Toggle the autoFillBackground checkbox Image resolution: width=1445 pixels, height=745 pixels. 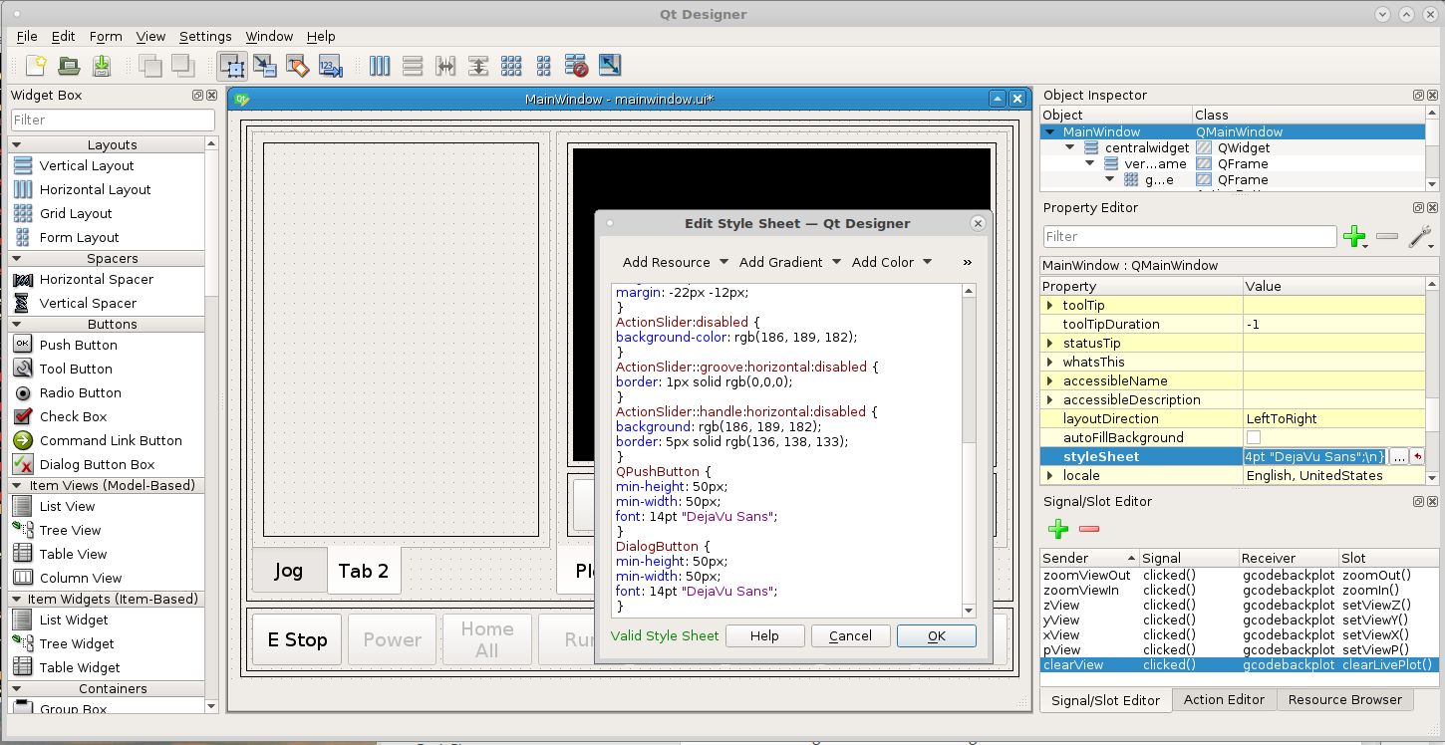[1254, 437]
